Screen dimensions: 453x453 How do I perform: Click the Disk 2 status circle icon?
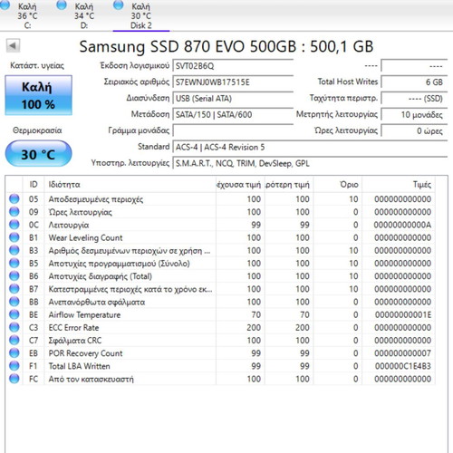point(118,5)
